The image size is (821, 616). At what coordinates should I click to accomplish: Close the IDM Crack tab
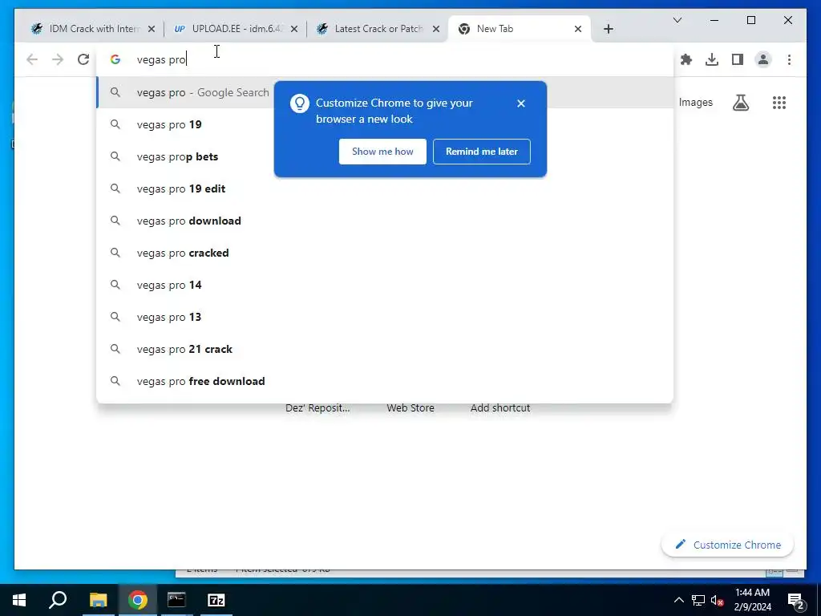click(x=152, y=29)
